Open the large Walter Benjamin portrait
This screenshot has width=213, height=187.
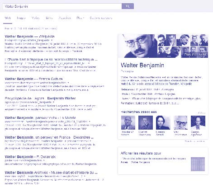[x=137, y=46]
